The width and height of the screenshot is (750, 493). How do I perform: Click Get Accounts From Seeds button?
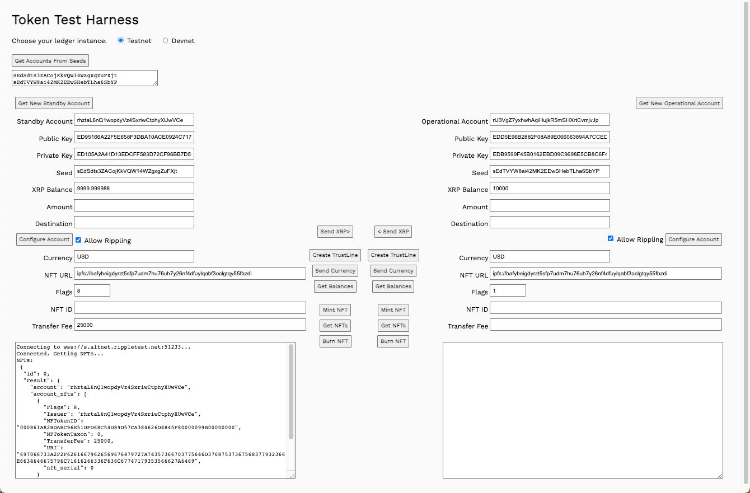(x=50, y=60)
